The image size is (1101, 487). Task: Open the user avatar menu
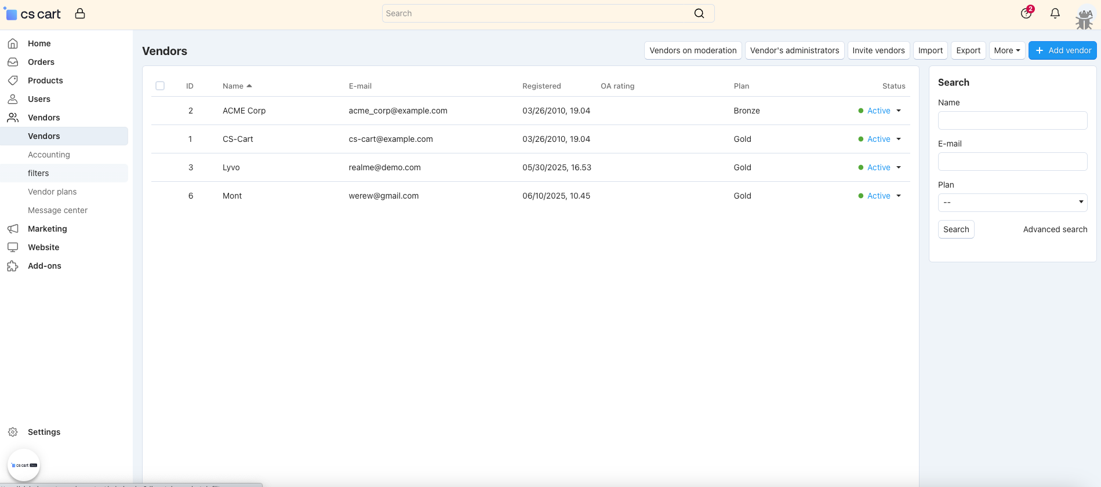click(1084, 17)
